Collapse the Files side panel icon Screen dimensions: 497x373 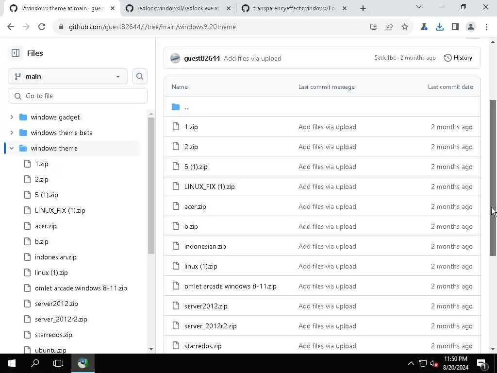pos(16,53)
